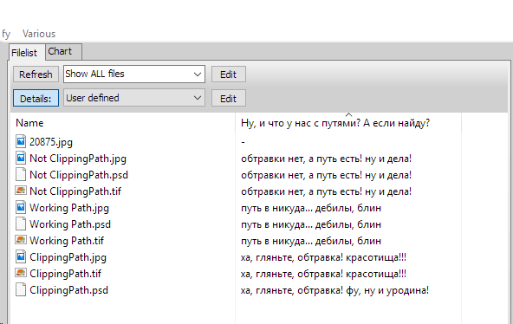Sort by the Name column header

123,123
